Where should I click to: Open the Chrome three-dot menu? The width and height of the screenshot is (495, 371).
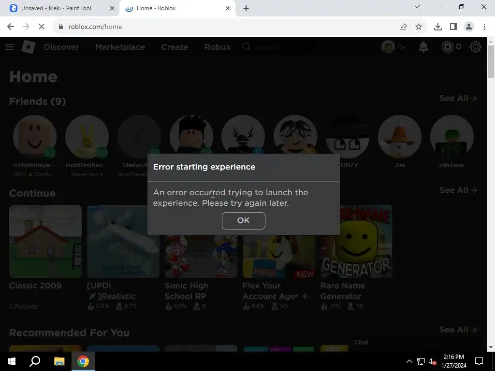click(484, 27)
